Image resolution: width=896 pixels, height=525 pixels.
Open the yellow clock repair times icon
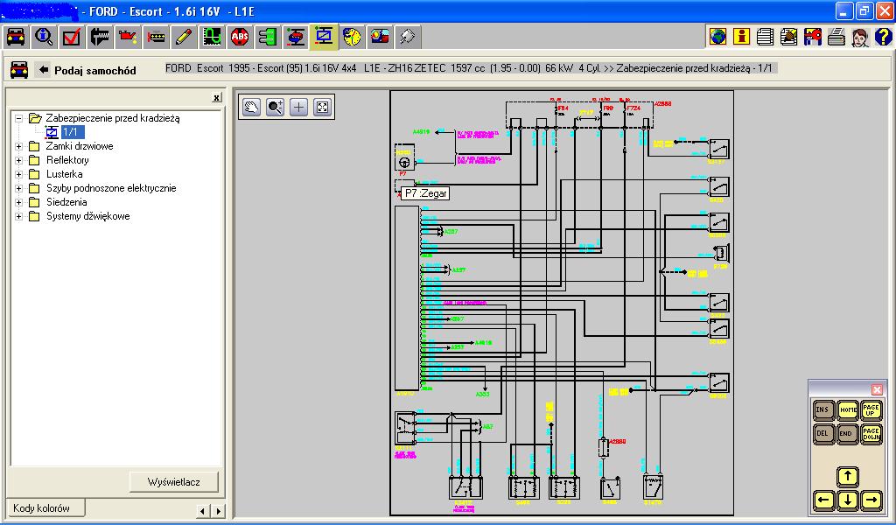click(352, 37)
